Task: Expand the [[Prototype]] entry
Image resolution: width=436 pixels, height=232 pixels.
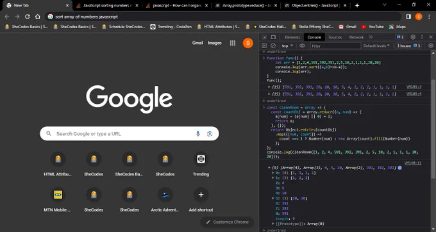Action: point(272,224)
